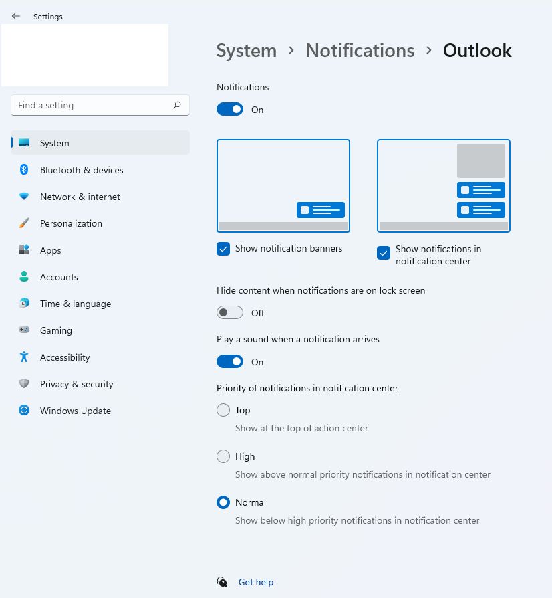Turn off the Outlook Notifications toggle
The width and height of the screenshot is (552, 598).
pyautogui.click(x=230, y=110)
